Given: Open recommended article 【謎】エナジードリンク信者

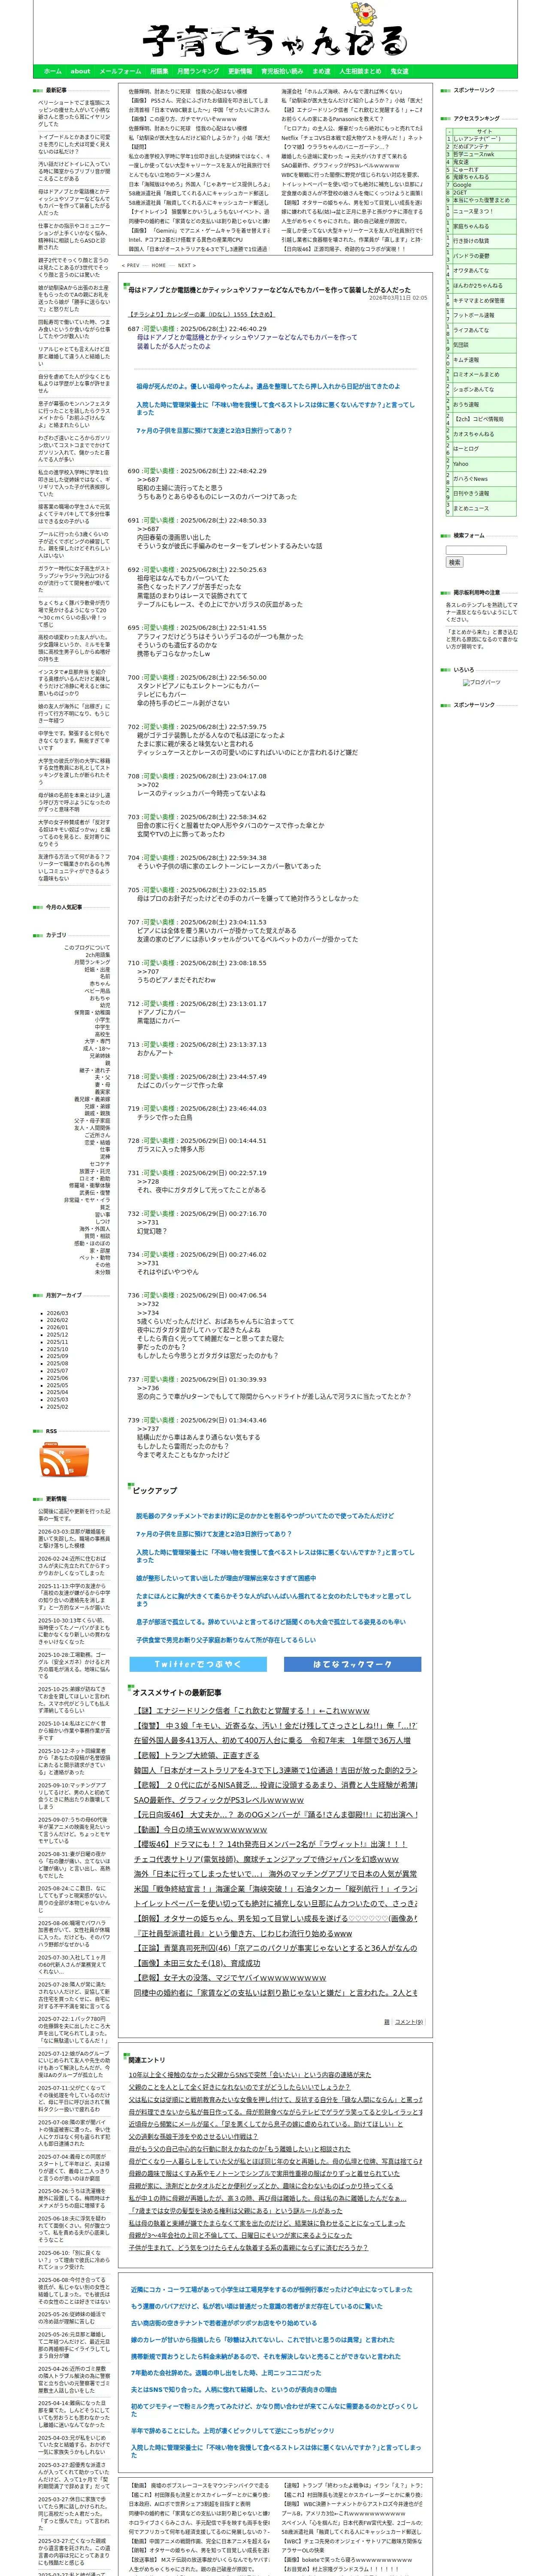Looking at the screenshot, I should 252,1711.
